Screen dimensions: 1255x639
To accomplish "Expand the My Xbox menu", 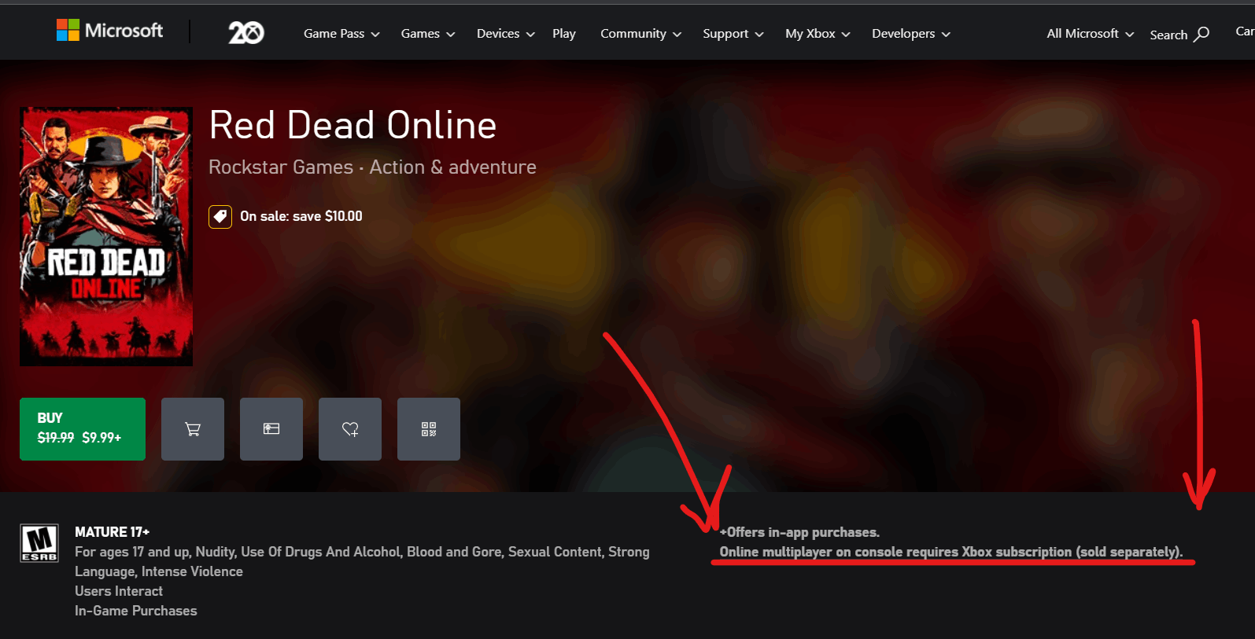I will [818, 34].
